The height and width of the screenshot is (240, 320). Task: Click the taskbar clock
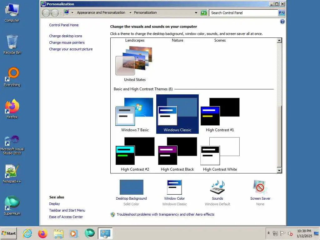tap(304, 233)
